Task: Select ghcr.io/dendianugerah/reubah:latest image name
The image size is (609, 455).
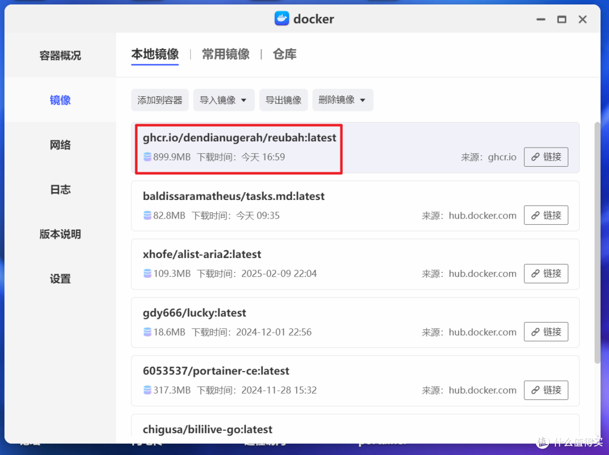Action: [x=239, y=138]
